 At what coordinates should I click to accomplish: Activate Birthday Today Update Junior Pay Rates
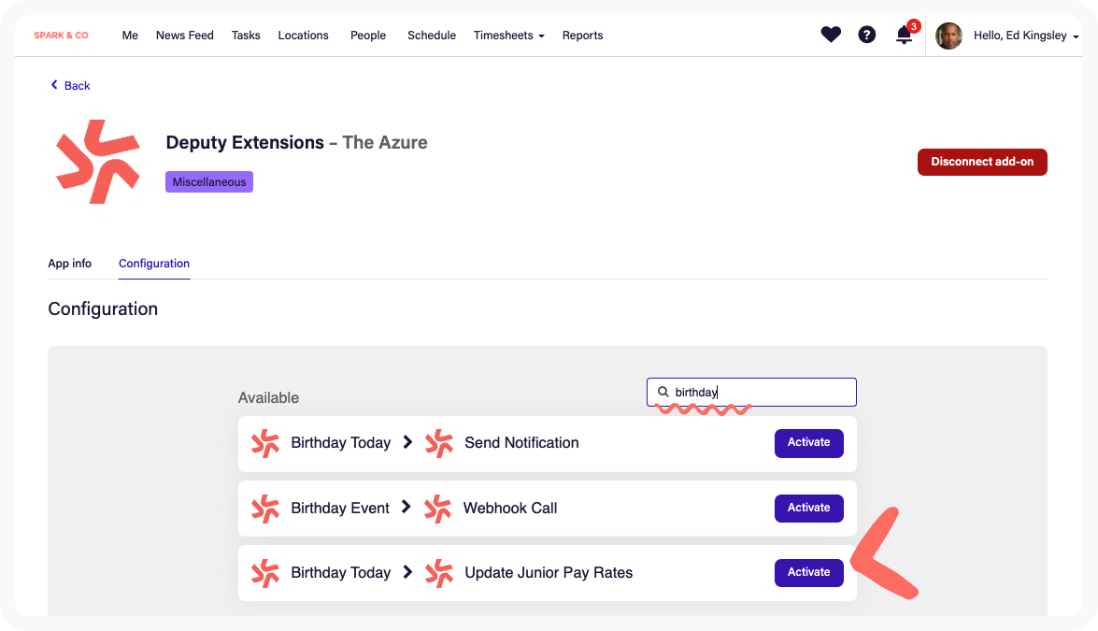coord(809,573)
